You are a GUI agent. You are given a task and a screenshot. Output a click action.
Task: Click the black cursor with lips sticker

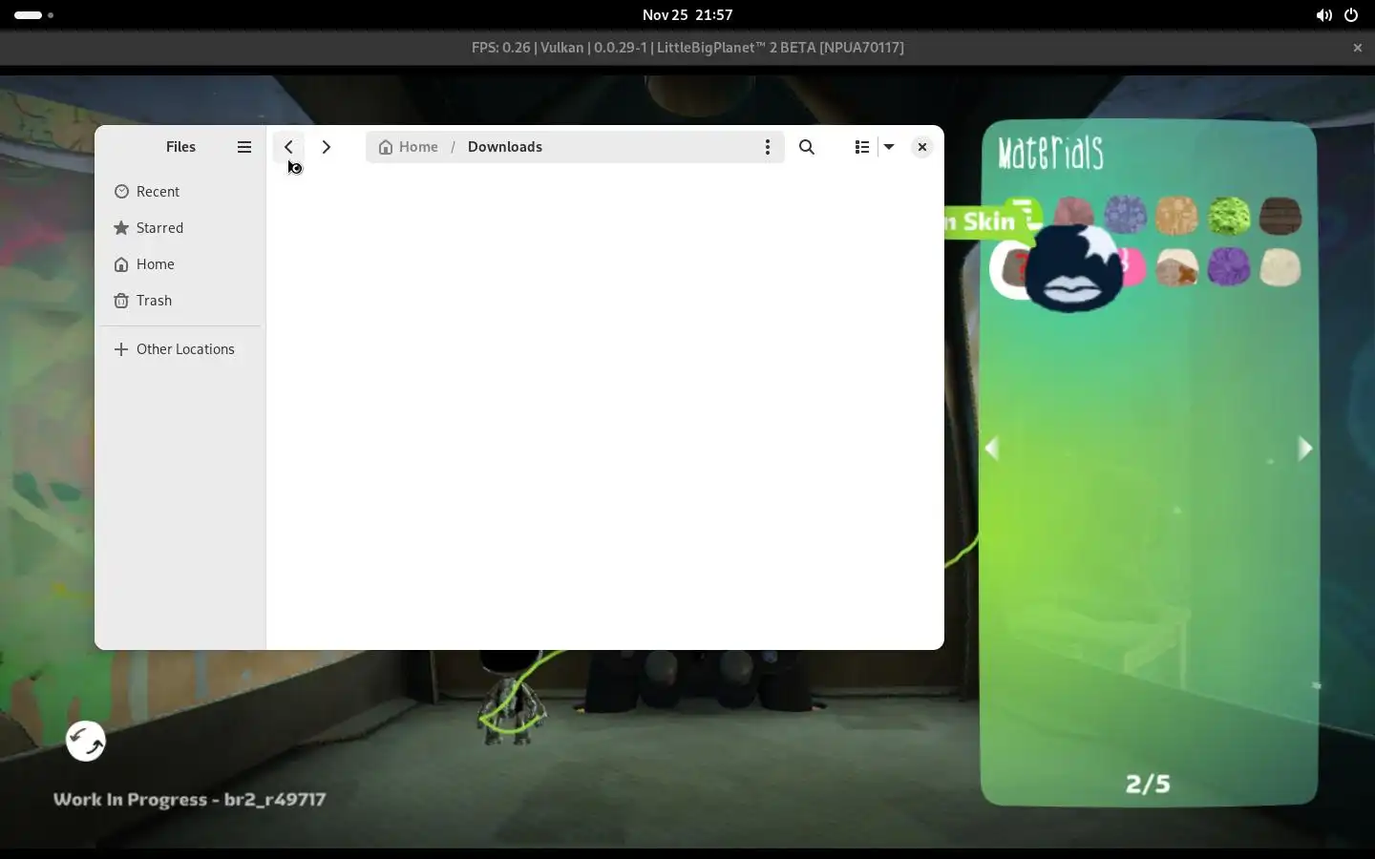click(x=1074, y=269)
